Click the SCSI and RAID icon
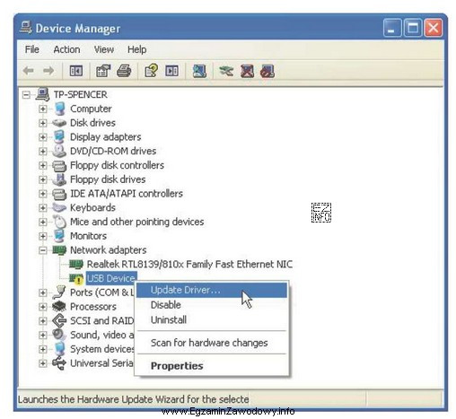Screen dimensions: 456x419 pyautogui.click(x=59, y=320)
